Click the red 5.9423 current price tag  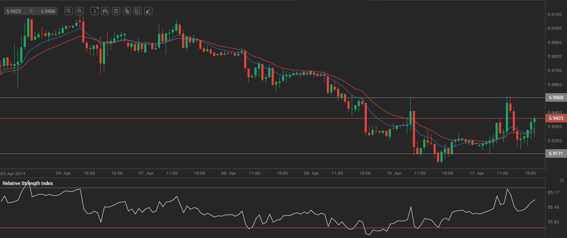tap(555, 118)
